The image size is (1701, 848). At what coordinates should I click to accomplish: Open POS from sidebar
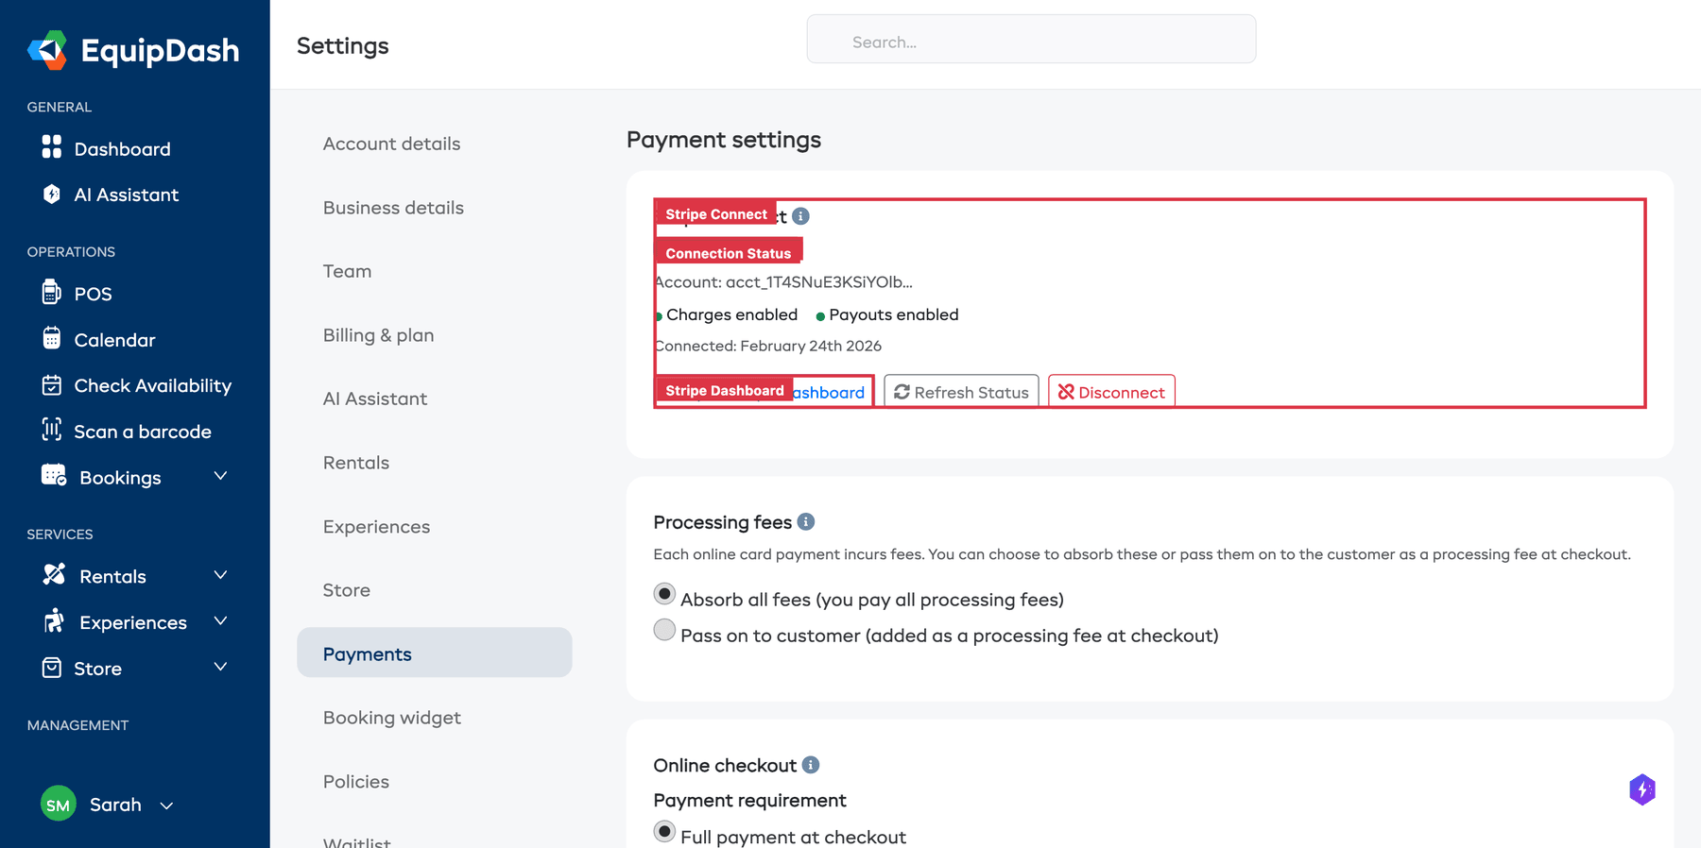(x=94, y=294)
